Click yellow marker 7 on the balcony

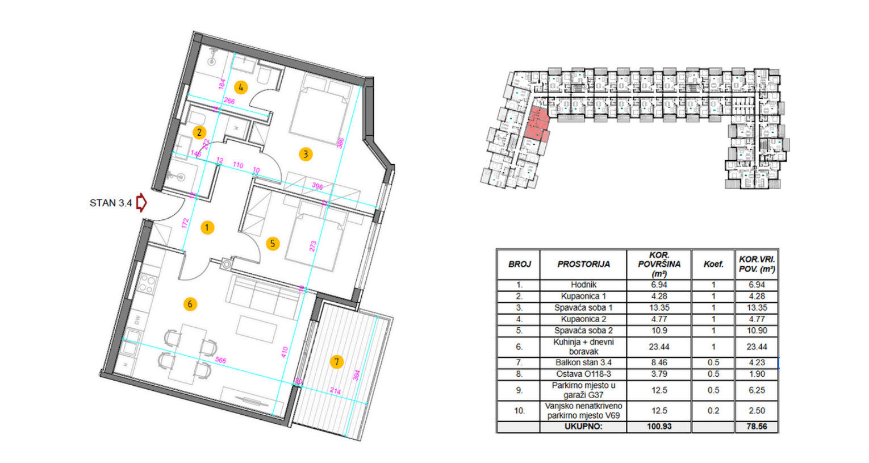click(336, 362)
